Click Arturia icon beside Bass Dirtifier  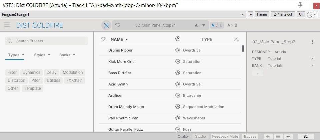(x=178, y=72)
